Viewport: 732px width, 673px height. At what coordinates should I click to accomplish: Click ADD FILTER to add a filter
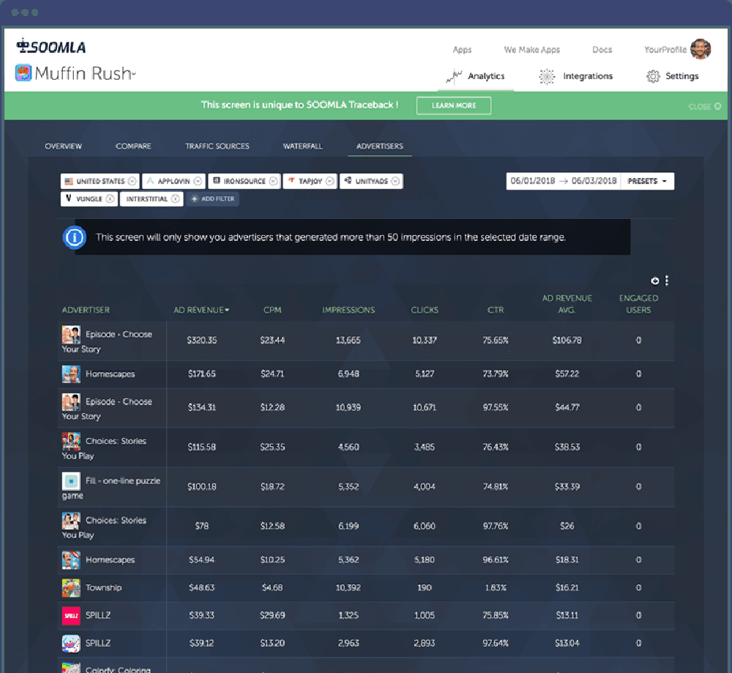point(212,198)
